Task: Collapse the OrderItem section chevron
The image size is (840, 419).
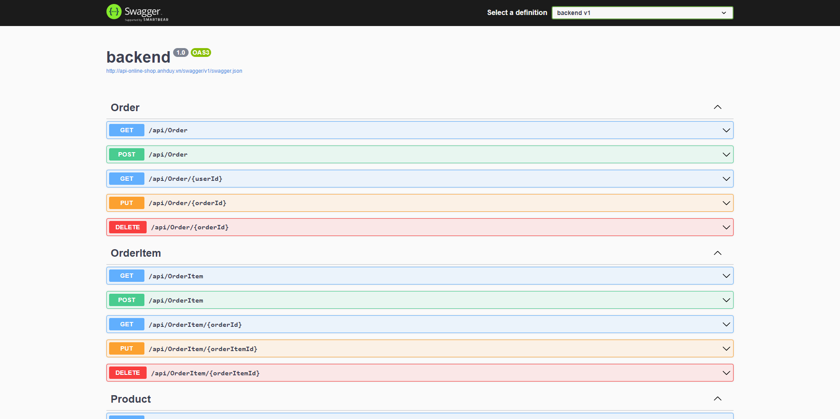Action: pyautogui.click(x=718, y=253)
